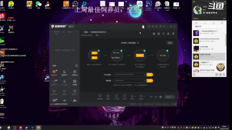Click the share icon in room header

tap(173, 34)
